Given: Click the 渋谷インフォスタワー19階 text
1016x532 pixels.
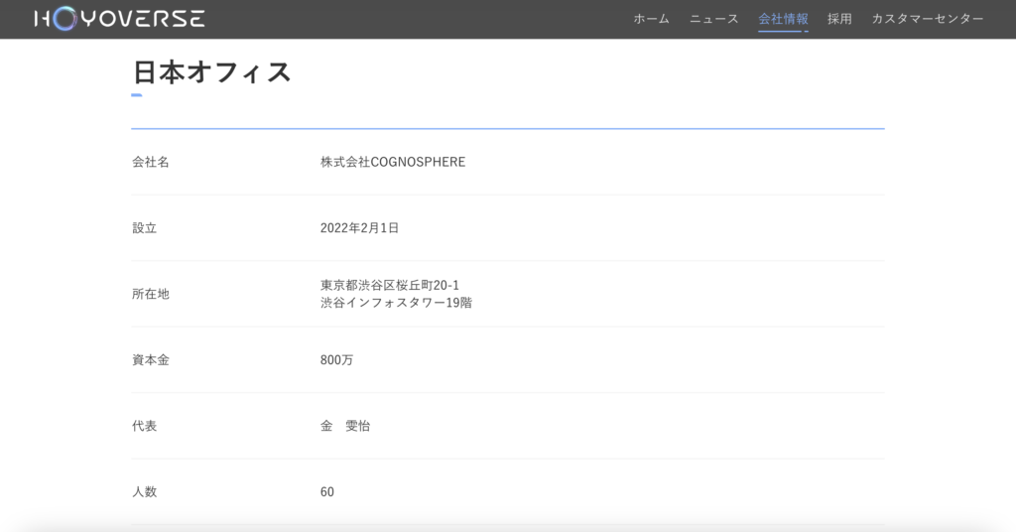Looking at the screenshot, I should click(x=396, y=303).
